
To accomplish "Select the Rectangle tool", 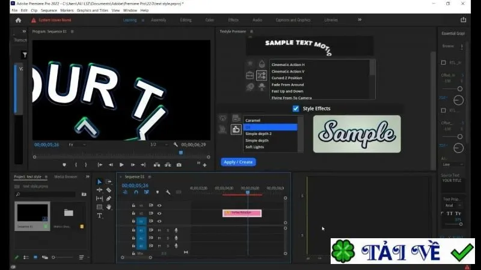I will click(99, 207).
